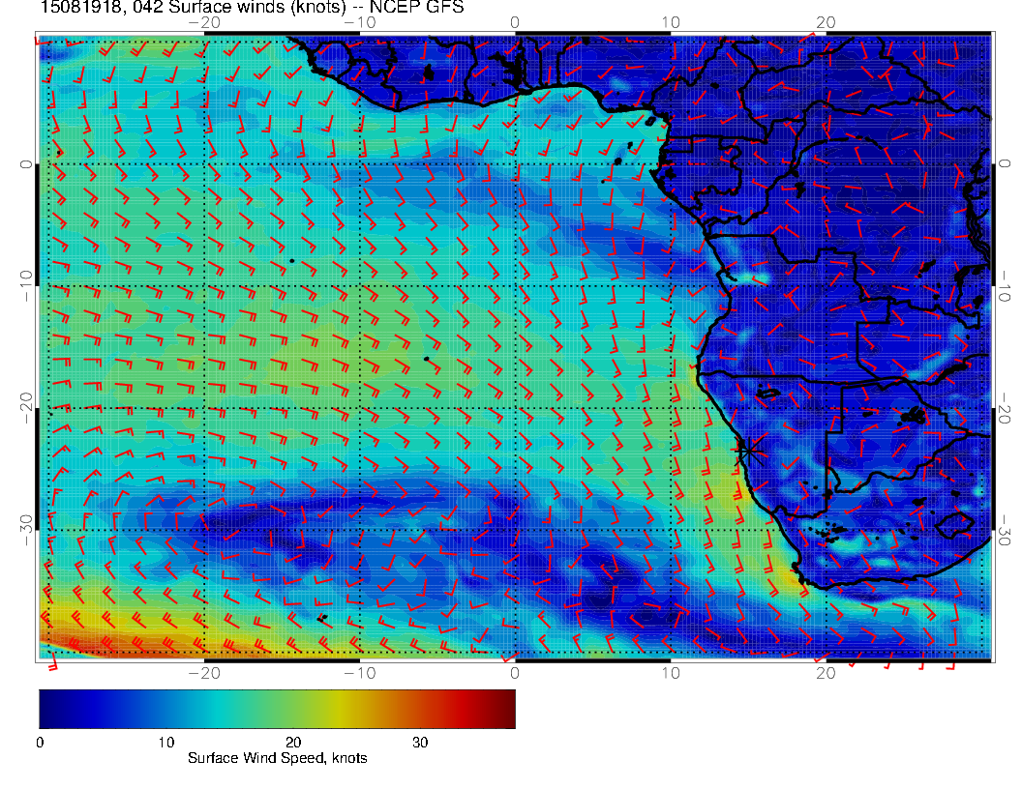Click the dark red end of the colorbar
This screenshot has height=789, width=1022.
pos(505,708)
